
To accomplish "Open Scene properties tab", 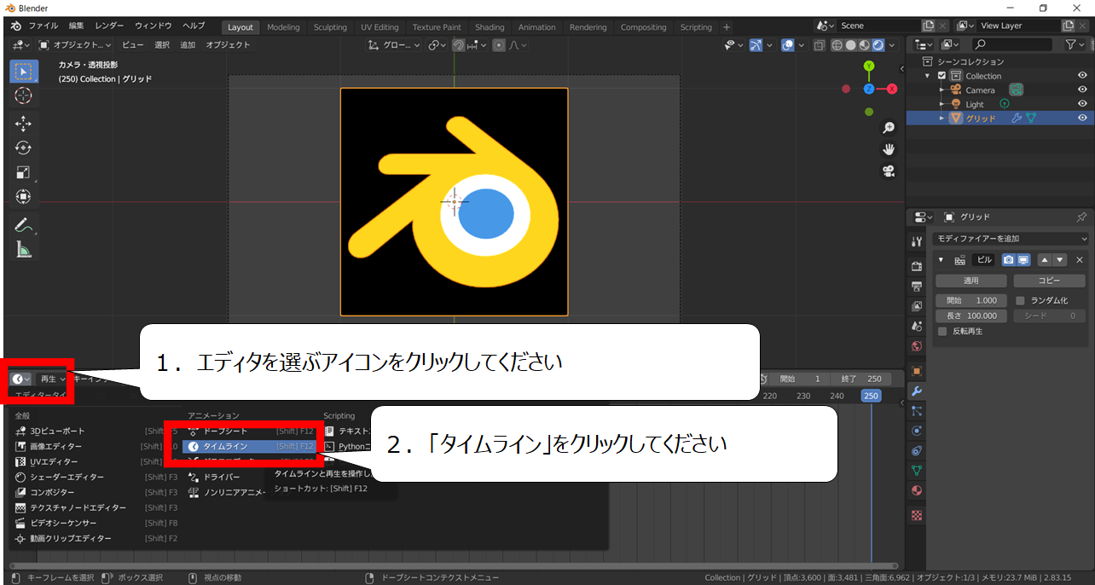I will coord(917,327).
